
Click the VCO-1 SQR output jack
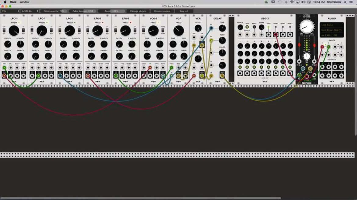click(x=163, y=76)
